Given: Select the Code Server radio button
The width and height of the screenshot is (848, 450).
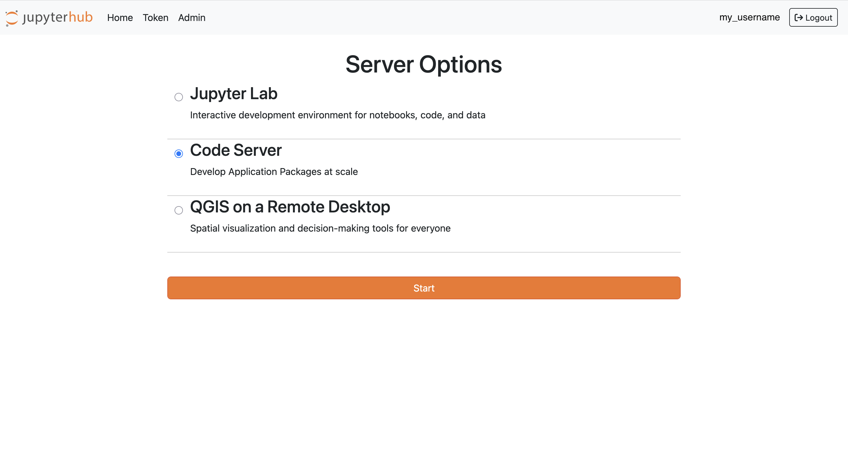Looking at the screenshot, I should coord(178,154).
